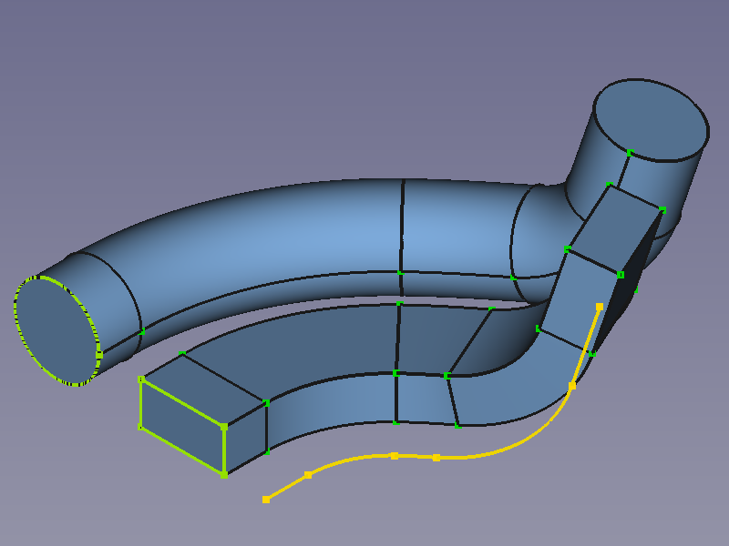This screenshot has height=546, width=729.
Task: Click the yellow spline's upper end point
Action: 600,307
